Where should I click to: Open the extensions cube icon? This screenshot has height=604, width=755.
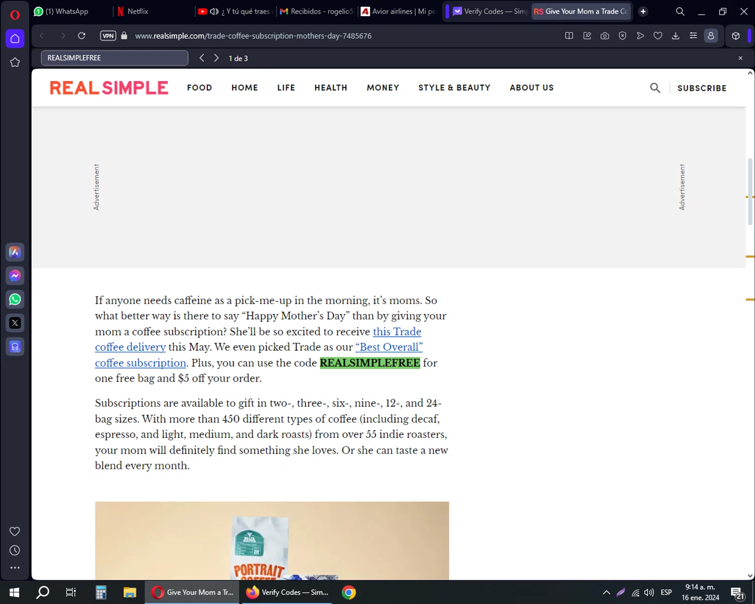pyautogui.click(x=736, y=36)
